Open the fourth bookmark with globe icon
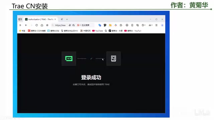The image size is (214, 120). click(70, 31)
